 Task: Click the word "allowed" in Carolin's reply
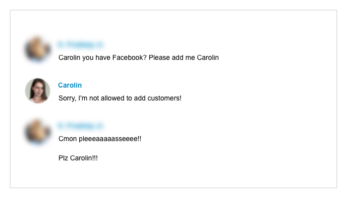[x=113, y=98]
